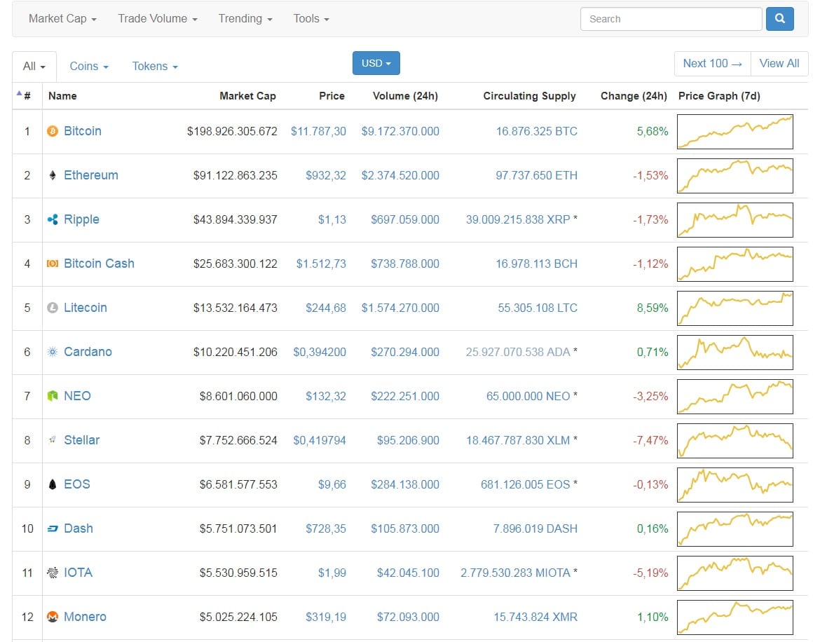This screenshot has height=642, width=820.
Task: Open the USD currency selector
Action: (x=376, y=63)
